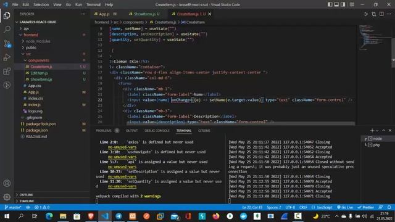
Task: Open the Source Control view
Action: tap(7, 44)
